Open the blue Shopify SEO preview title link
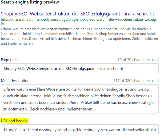The width and height of the screenshot is (160, 137). pos(77,14)
